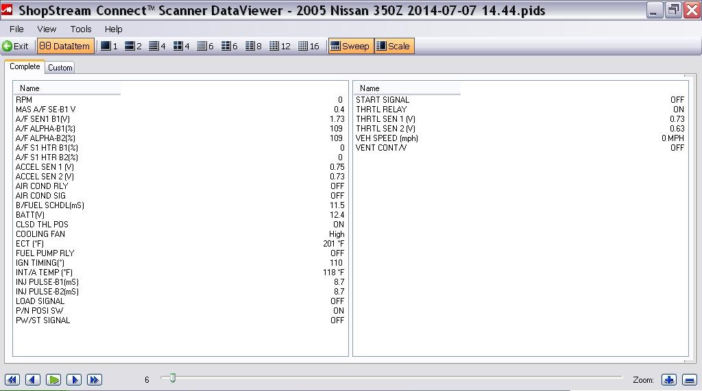Select the 4 stacked rows layout
The width and height of the screenshot is (702, 391).
click(x=157, y=46)
